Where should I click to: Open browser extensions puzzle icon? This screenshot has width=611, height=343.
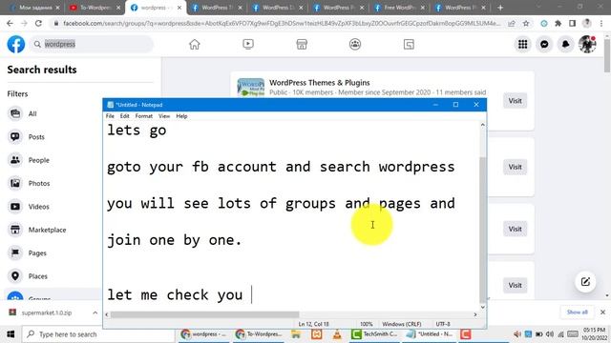click(x=558, y=23)
